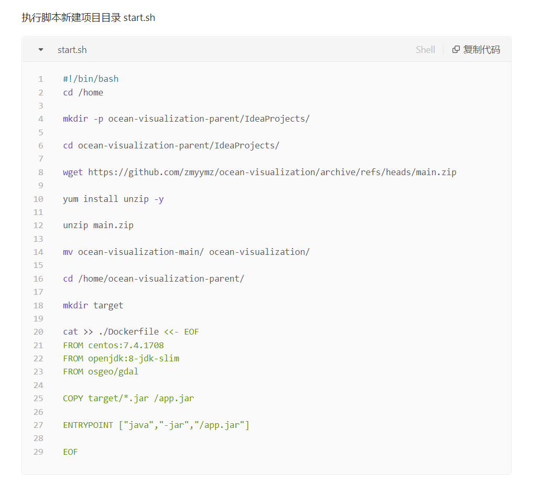The width and height of the screenshot is (551, 483).
Task: Click the COPY target/*.jar /app.jar line
Action: tap(128, 398)
